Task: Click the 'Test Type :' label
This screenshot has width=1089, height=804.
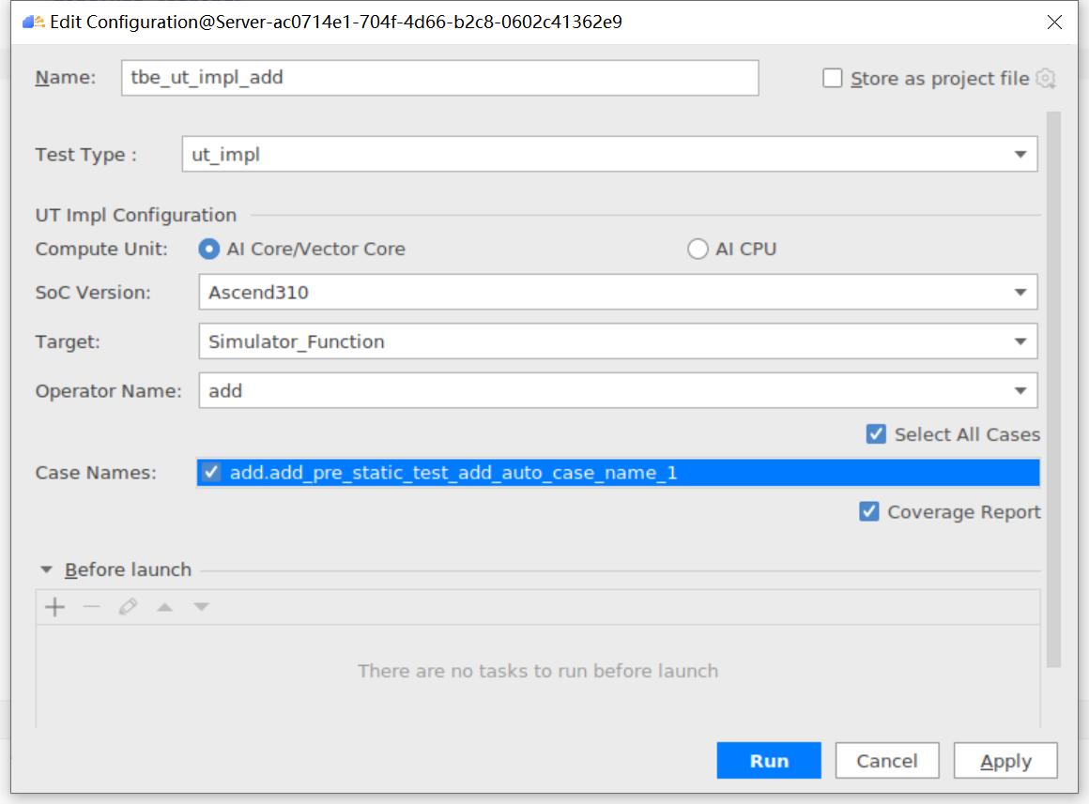Action: (86, 154)
